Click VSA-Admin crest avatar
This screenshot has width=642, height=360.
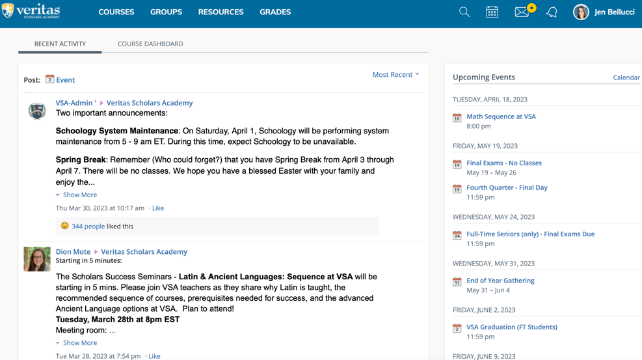(x=37, y=111)
